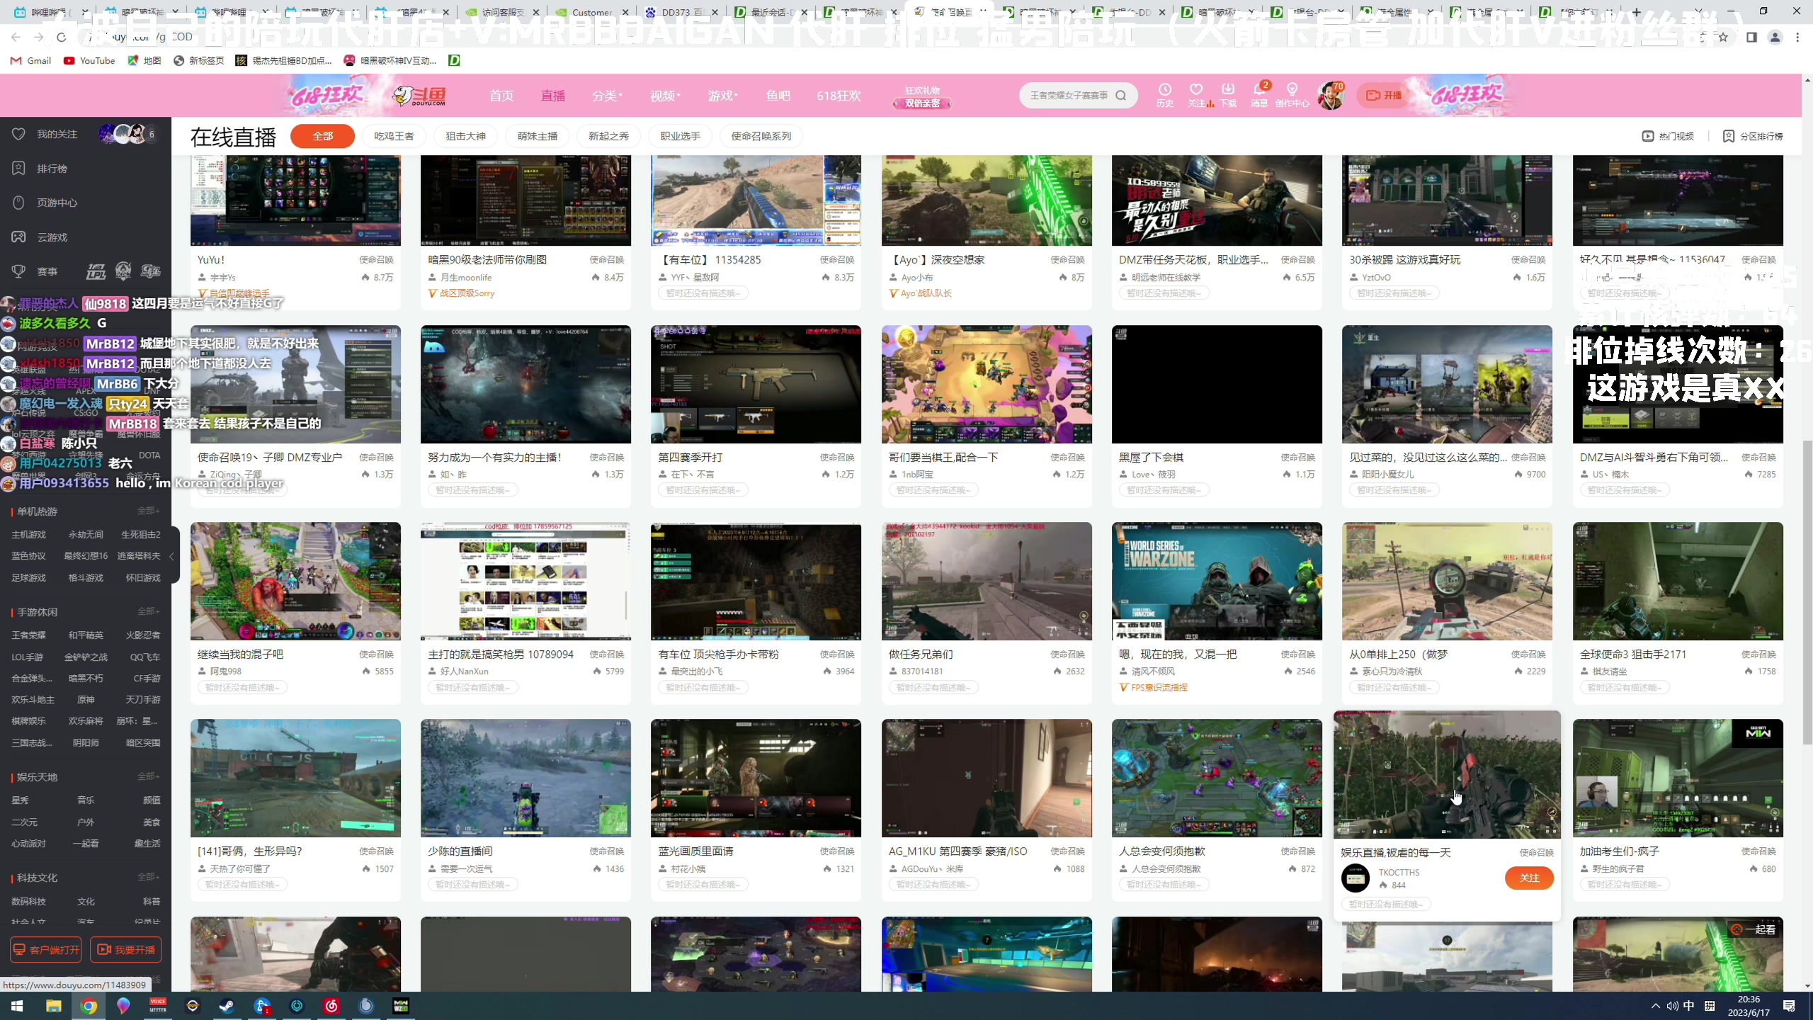The image size is (1813, 1020).
Task: Open Steam from the Windows taskbar
Action: coord(227,1006)
